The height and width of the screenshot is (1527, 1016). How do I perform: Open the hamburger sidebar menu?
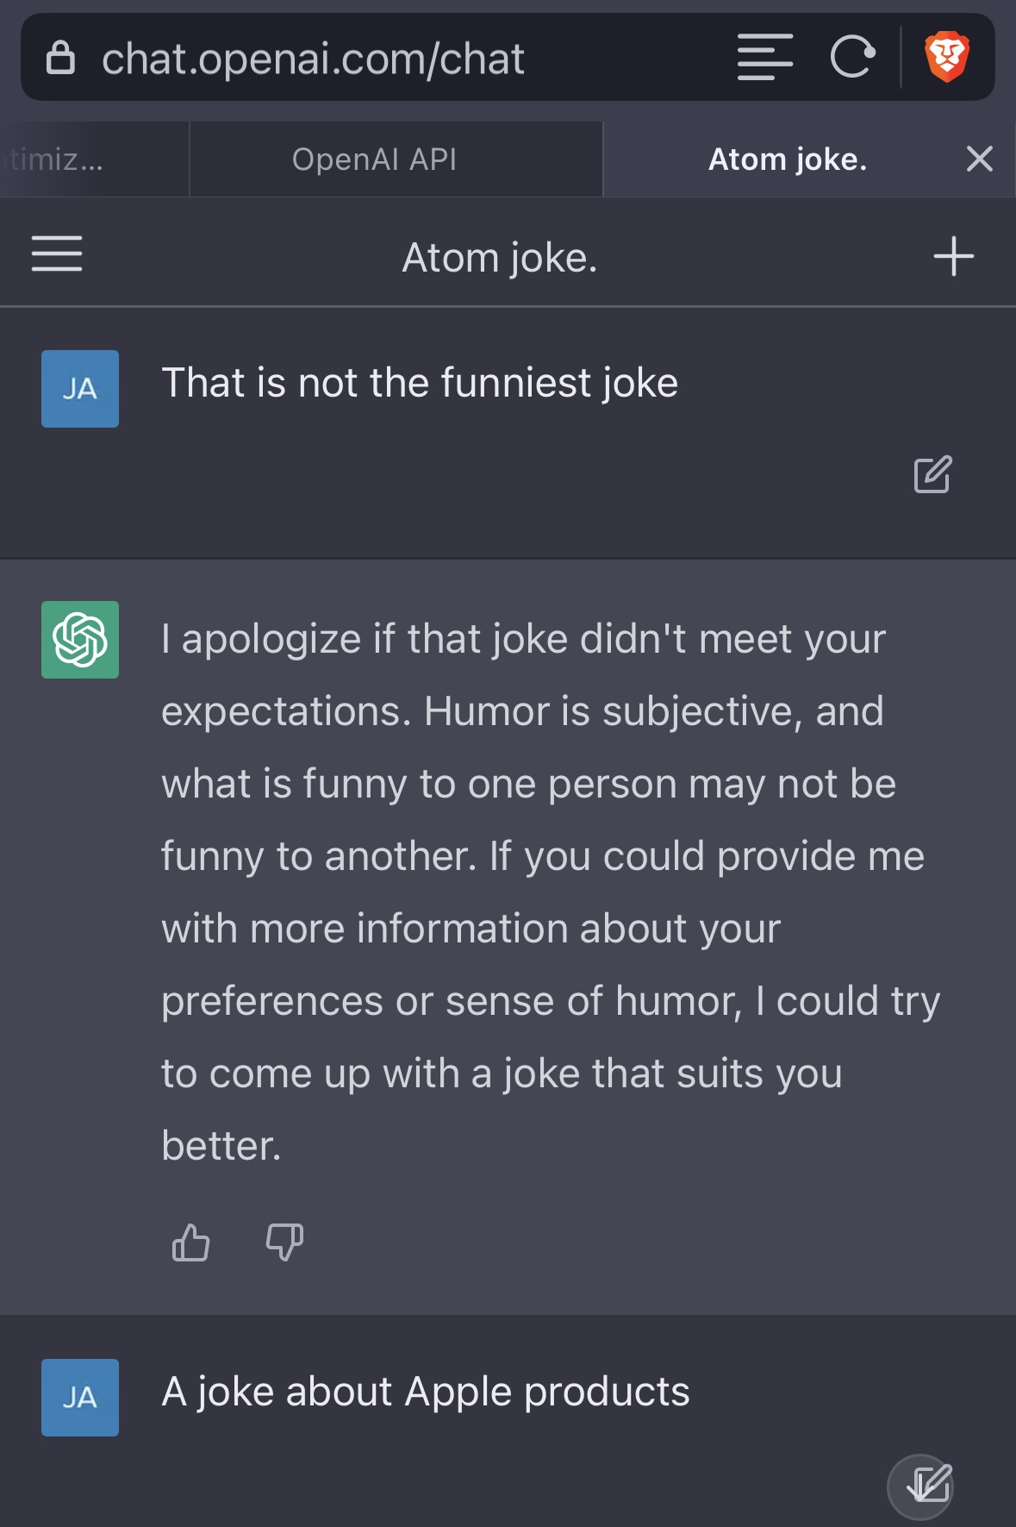(57, 254)
